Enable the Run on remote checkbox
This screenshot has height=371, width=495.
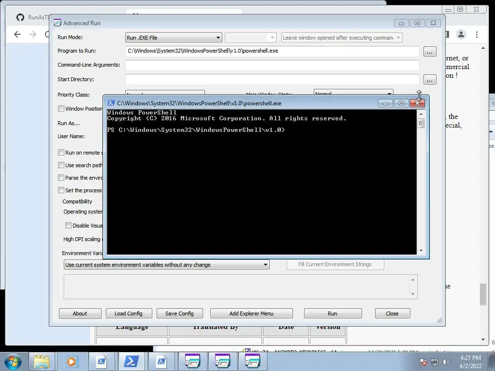[x=61, y=152]
